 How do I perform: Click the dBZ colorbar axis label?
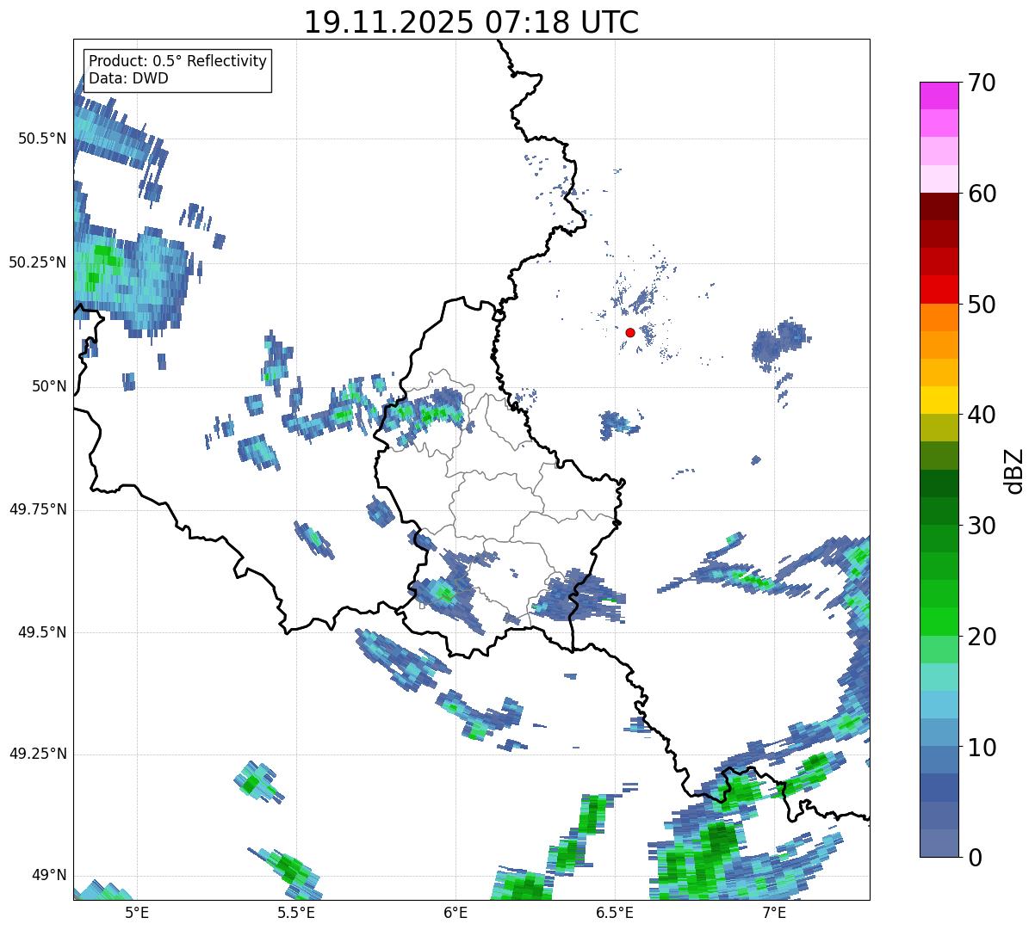pyautogui.click(x=1015, y=470)
